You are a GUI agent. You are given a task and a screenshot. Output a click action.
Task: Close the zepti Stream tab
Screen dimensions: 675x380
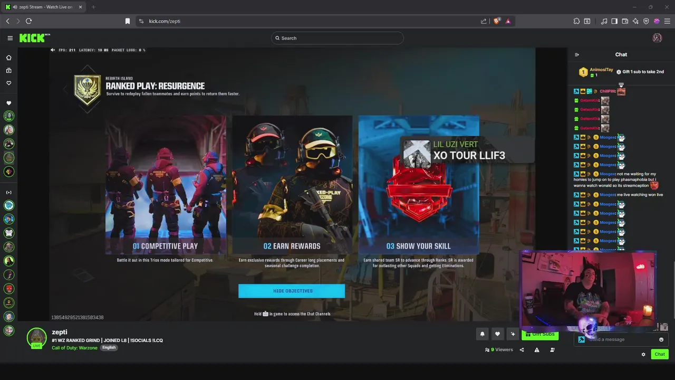point(80,7)
